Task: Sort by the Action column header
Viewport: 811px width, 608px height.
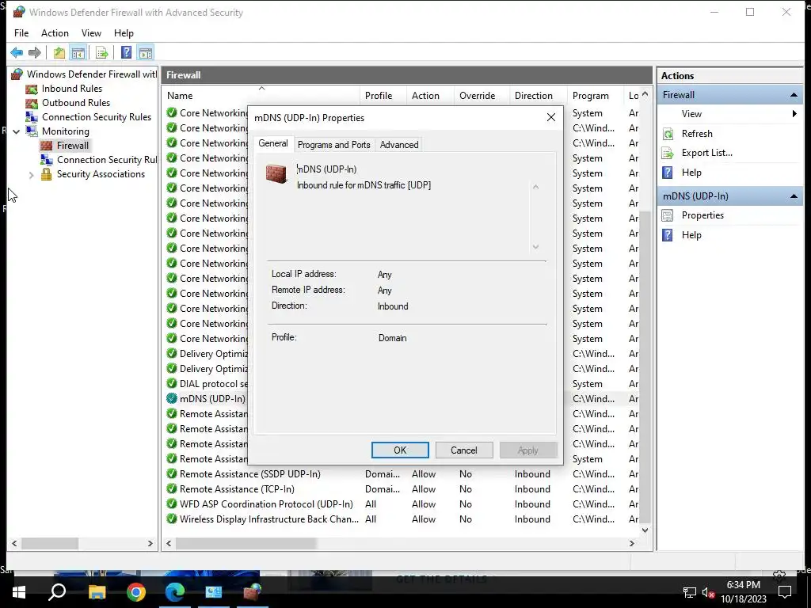Action: (x=430, y=96)
